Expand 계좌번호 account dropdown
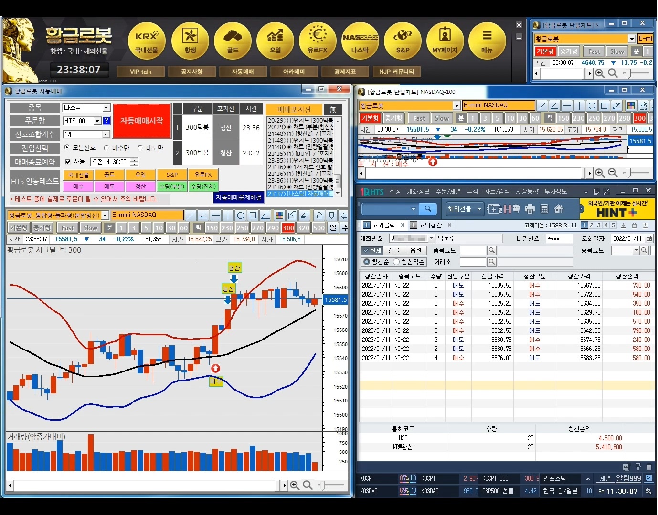The height and width of the screenshot is (515, 658). click(431, 238)
